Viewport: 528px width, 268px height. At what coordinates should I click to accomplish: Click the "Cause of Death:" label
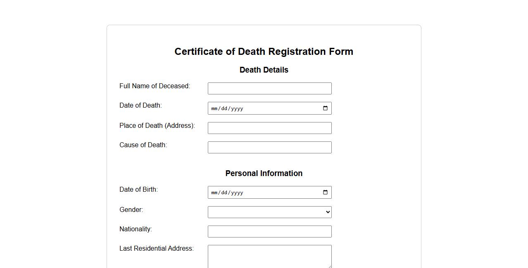[x=143, y=145]
